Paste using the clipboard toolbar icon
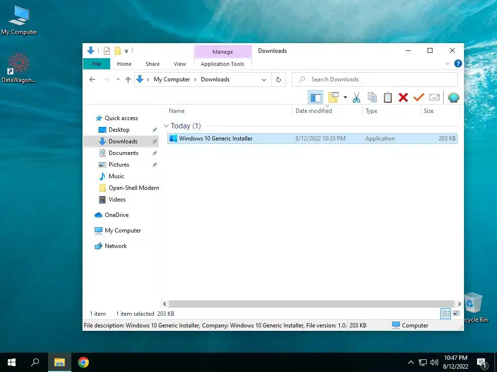The height and width of the screenshot is (372, 497). click(x=388, y=97)
